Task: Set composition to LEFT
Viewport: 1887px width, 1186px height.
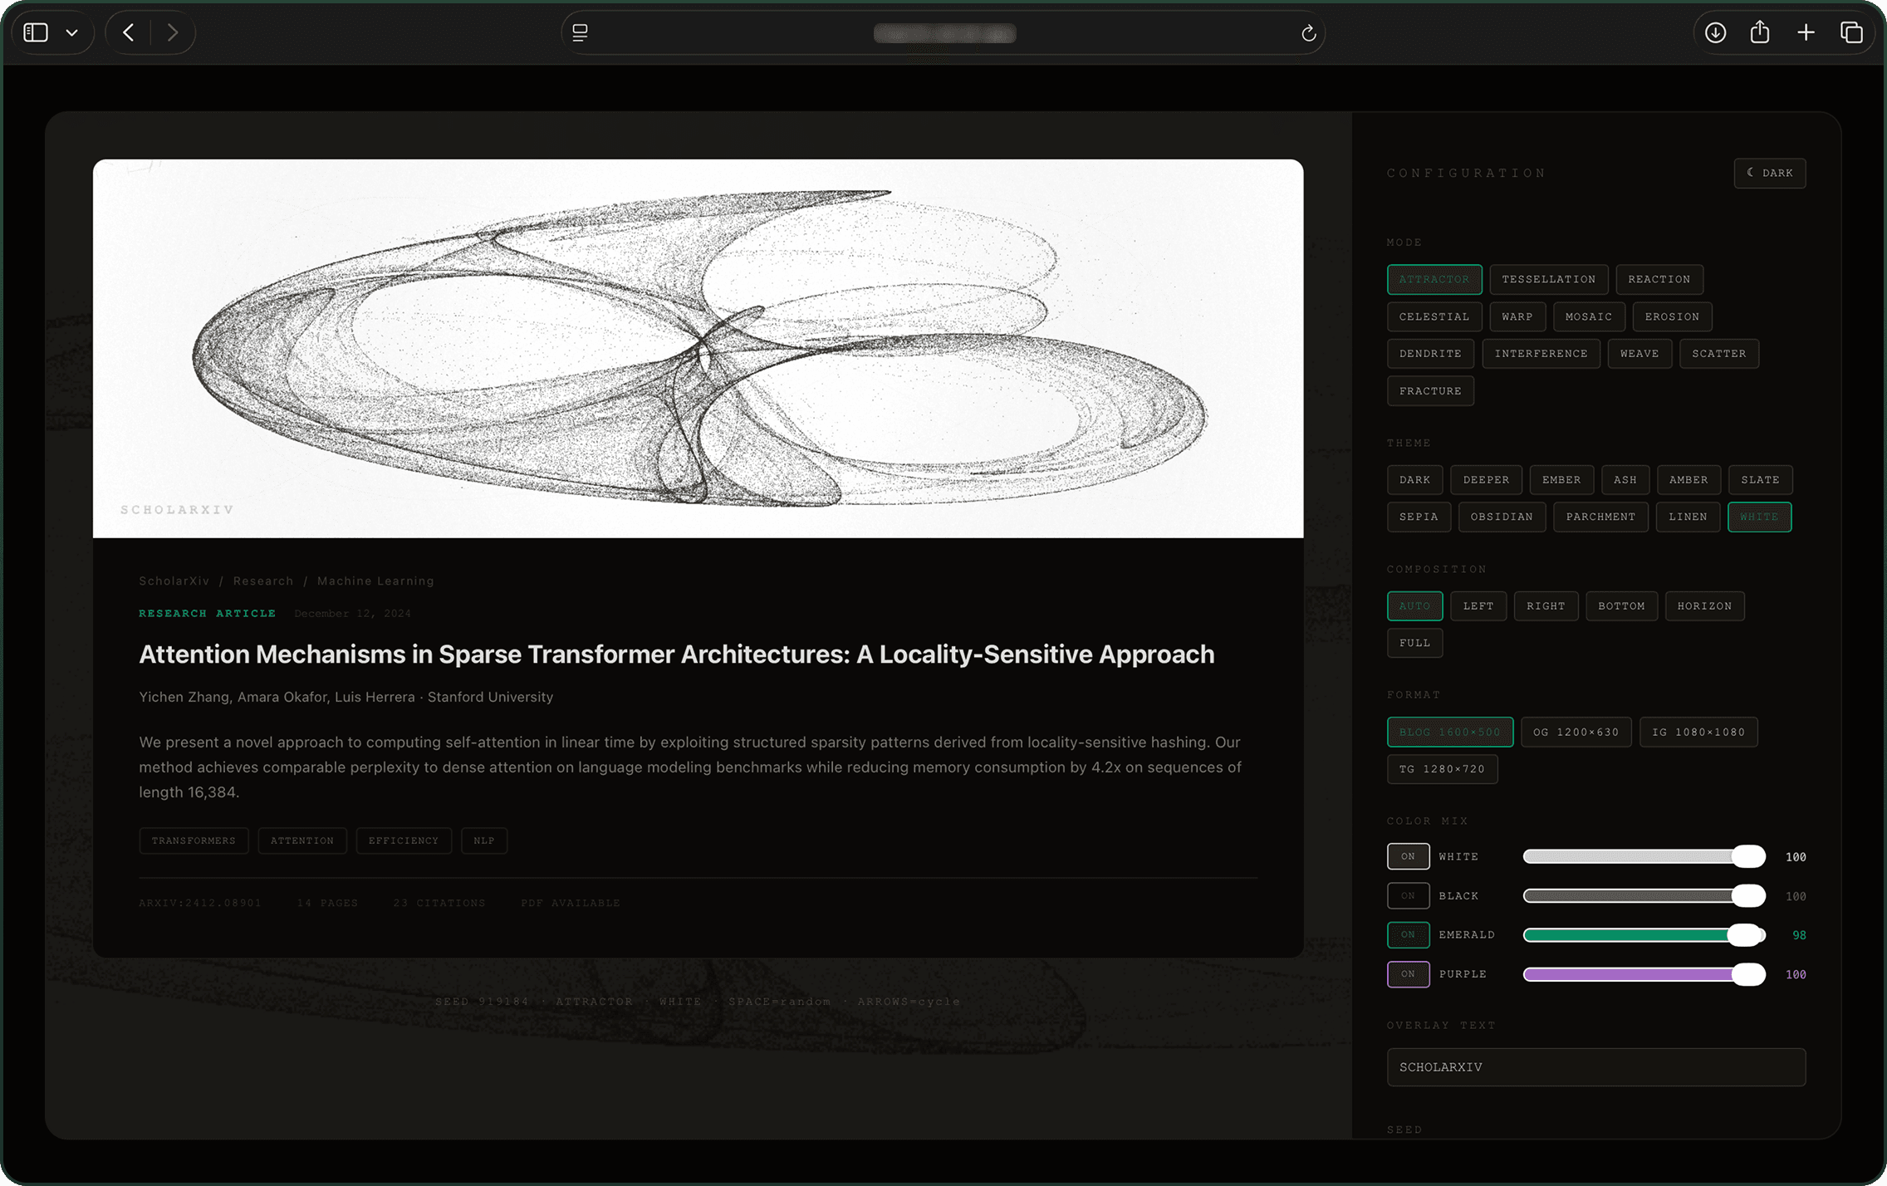Action: point(1478,606)
